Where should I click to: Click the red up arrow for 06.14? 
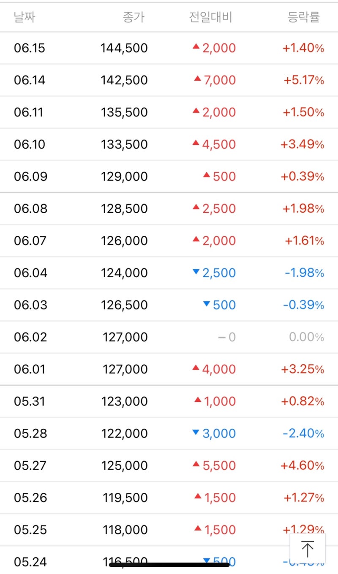pyautogui.click(x=197, y=79)
